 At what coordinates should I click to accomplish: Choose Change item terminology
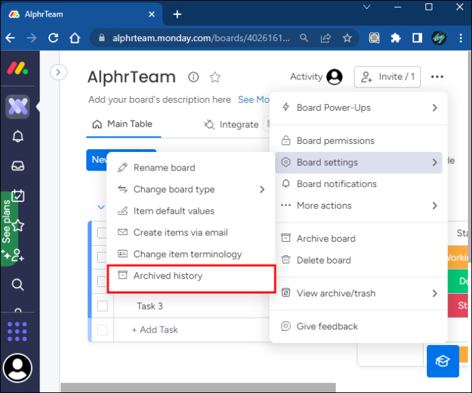[x=191, y=255]
